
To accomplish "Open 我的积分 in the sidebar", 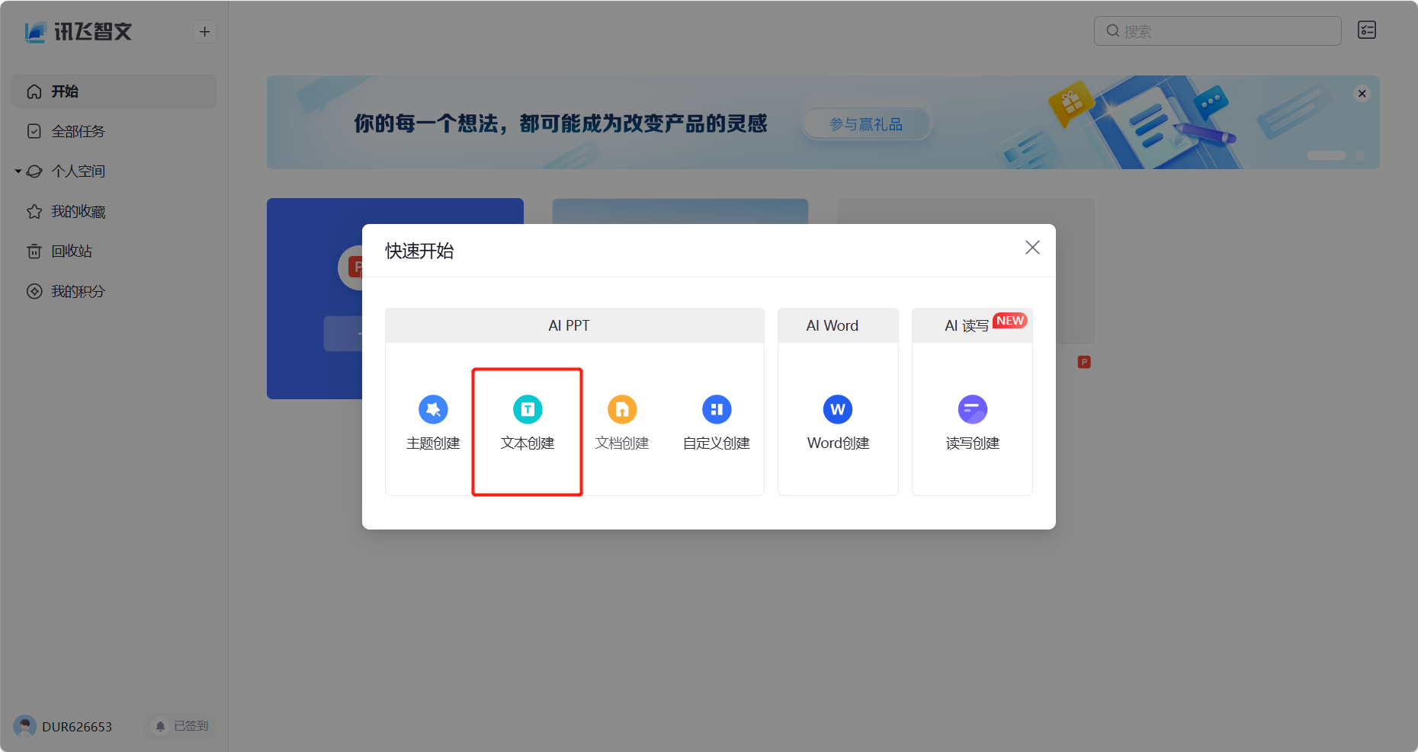I will 114,291.
